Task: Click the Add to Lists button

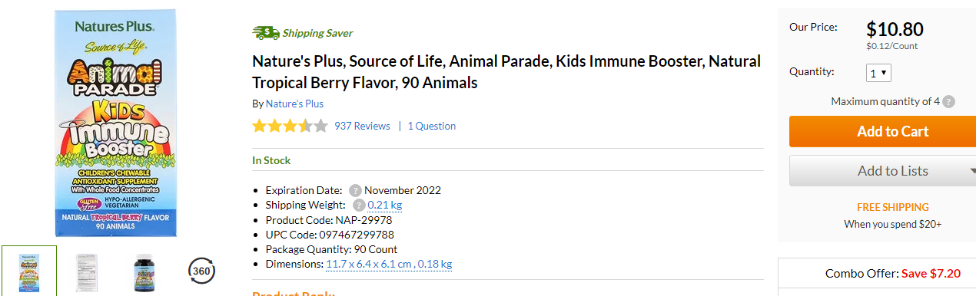Action: [882, 171]
